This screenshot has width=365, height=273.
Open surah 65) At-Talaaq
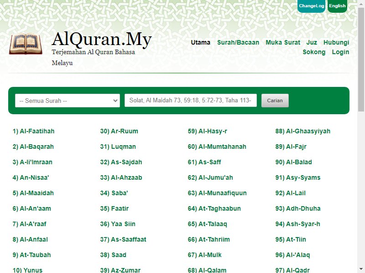[x=207, y=224]
